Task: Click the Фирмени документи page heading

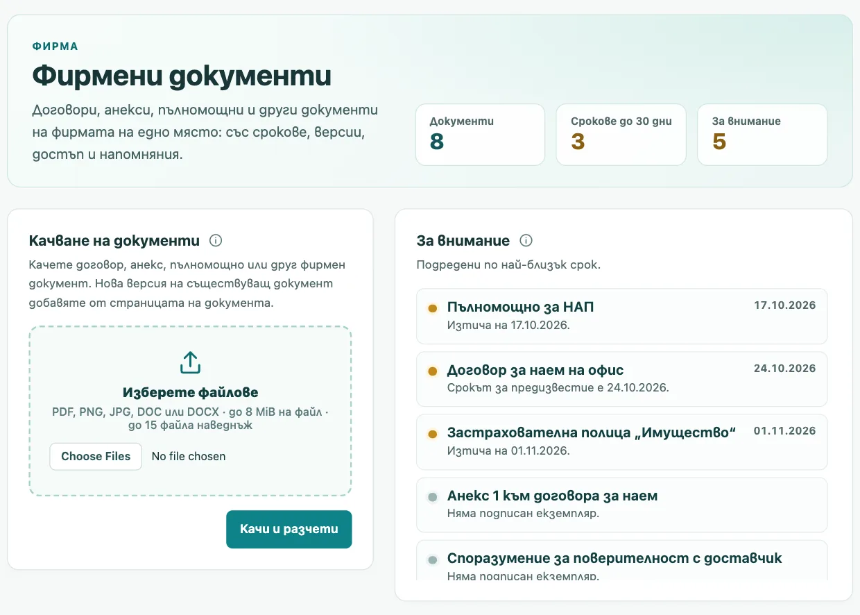Action: [x=182, y=76]
